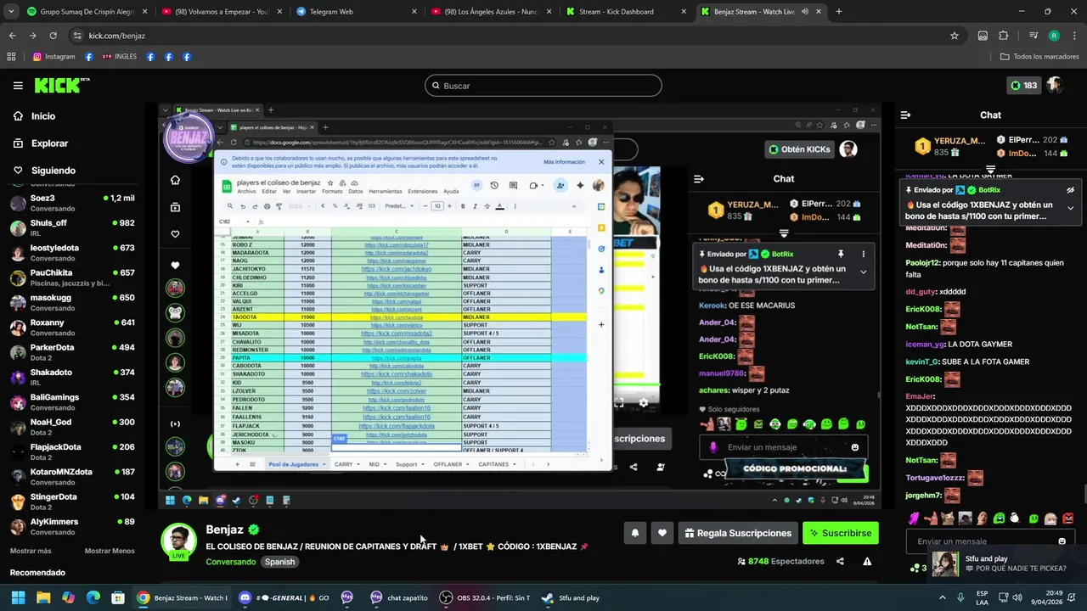1087x611 pixels.
Task: Open Benjaz channel avatar with LIVE badge
Action: click(x=179, y=541)
